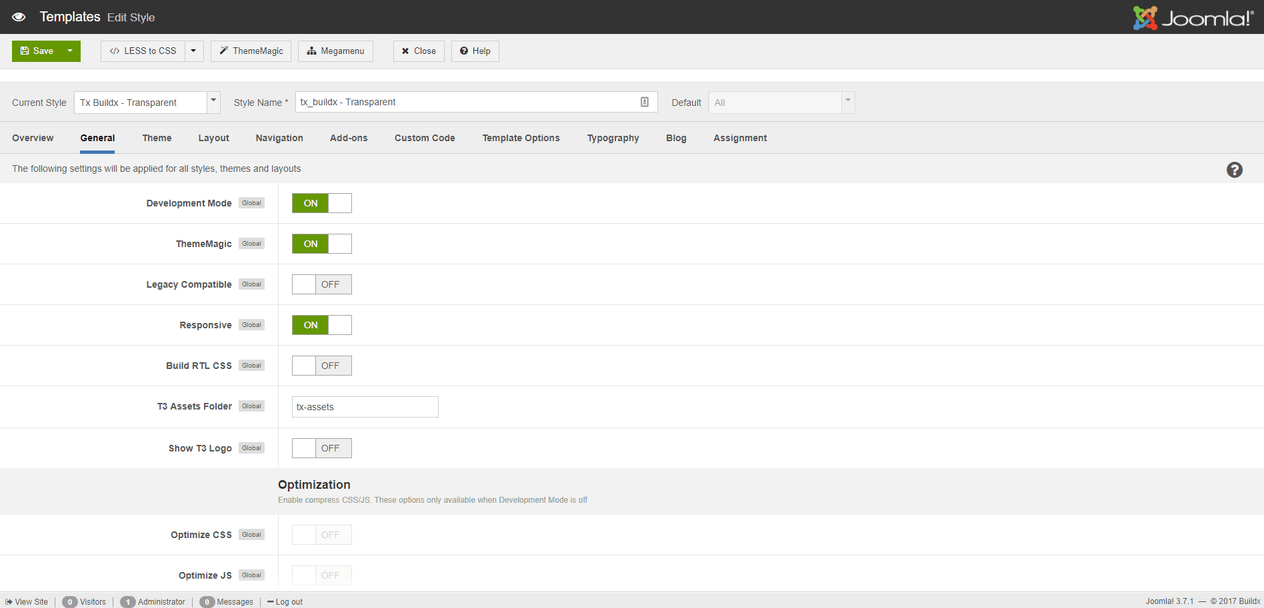Click the Help question mark icon
This screenshot has width=1264, height=608.
coord(463,51)
